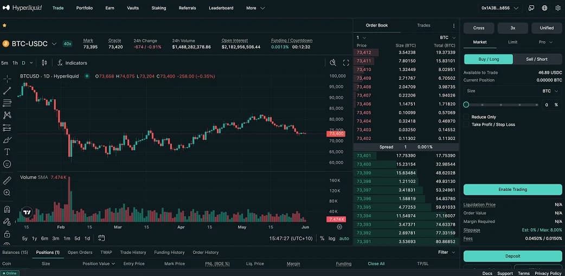Select the ruler measure tool

pos(7,181)
